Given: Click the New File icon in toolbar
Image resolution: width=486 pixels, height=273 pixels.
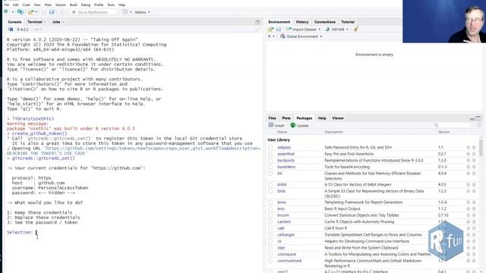Looking at the screenshot, I should [x=6, y=12].
